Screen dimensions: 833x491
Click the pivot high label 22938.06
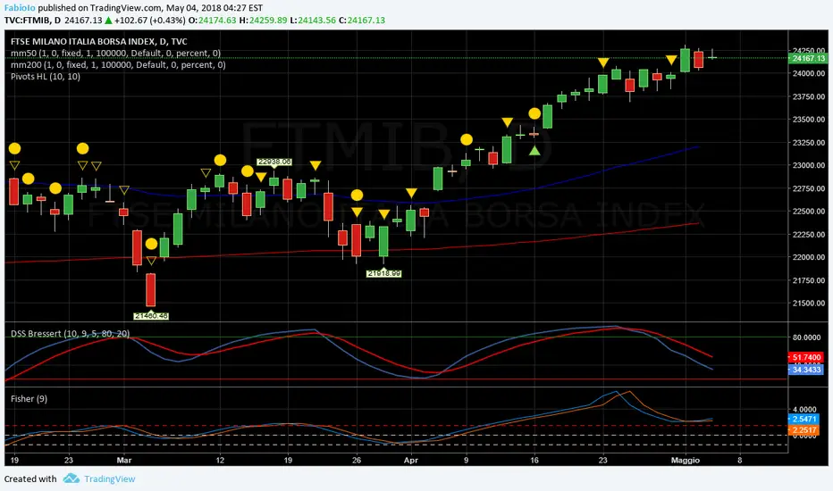pyautogui.click(x=274, y=162)
